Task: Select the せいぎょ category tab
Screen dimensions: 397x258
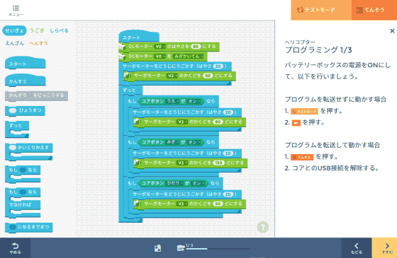Action: (x=14, y=30)
